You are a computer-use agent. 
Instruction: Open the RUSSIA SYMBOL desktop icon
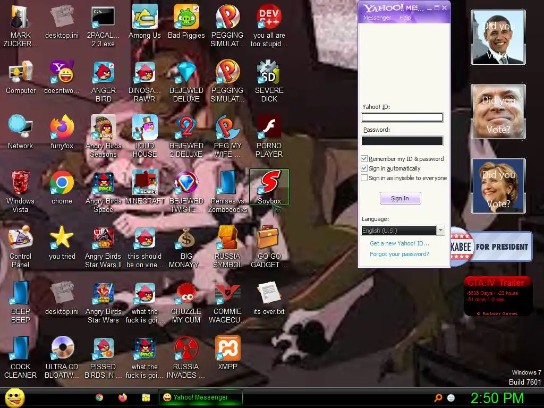pos(227,246)
